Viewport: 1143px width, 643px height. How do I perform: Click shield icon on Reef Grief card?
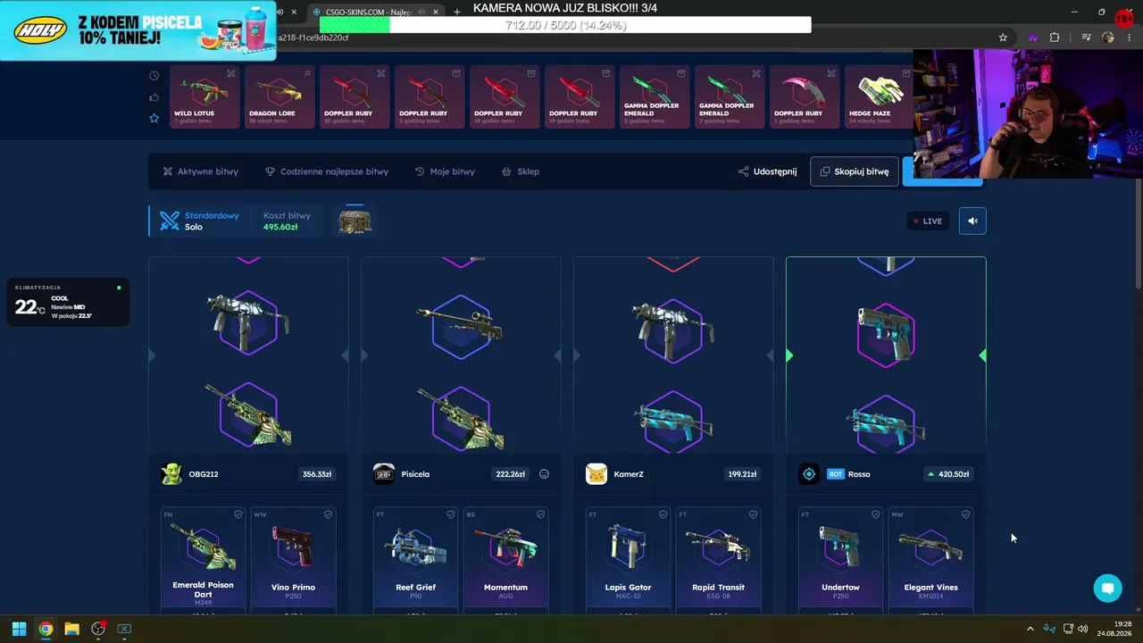coord(450,514)
